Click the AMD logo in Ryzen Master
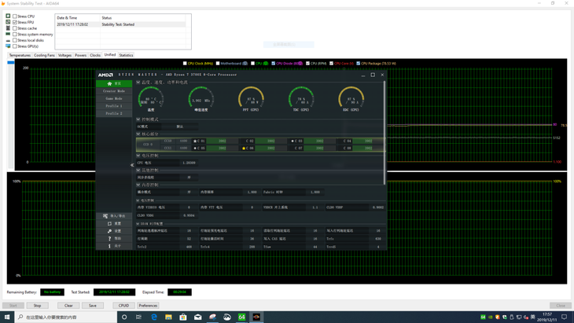Viewport: 574px width, 323px height. pyautogui.click(x=105, y=75)
